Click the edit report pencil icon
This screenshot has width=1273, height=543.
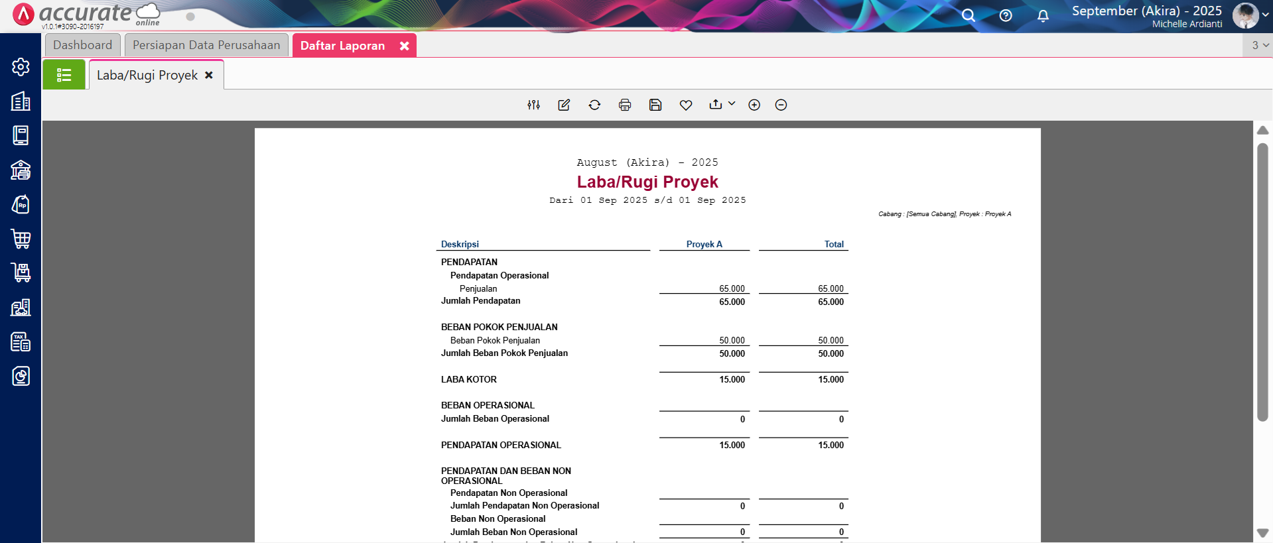pyautogui.click(x=564, y=105)
